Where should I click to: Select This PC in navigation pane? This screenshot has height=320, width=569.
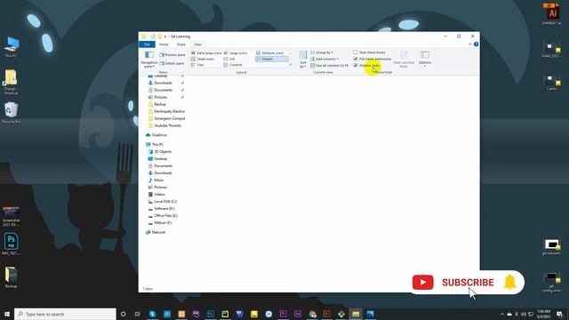point(155,144)
